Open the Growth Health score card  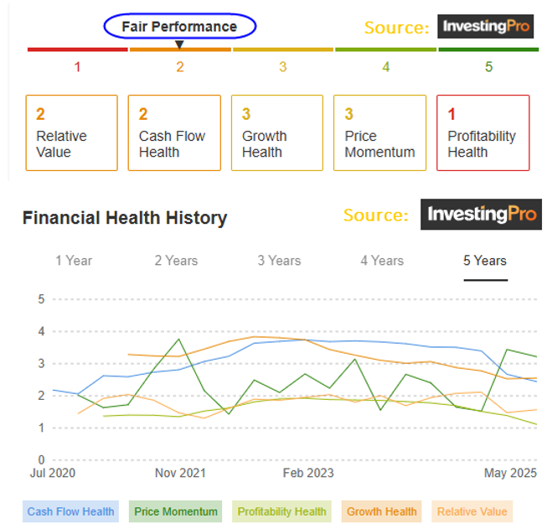(277, 132)
